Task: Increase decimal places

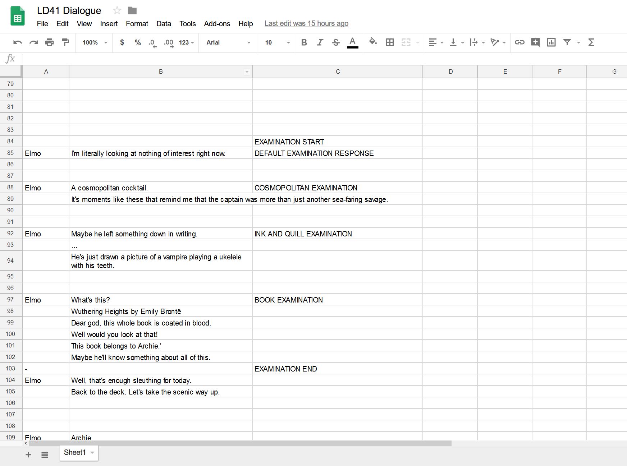Action: [x=169, y=43]
